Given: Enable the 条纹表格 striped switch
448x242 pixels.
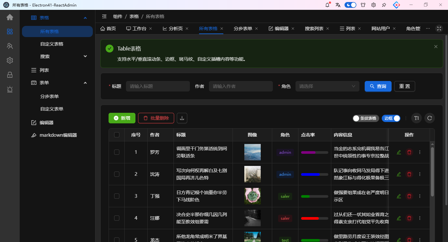Looking at the screenshot, I should click(366, 118).
